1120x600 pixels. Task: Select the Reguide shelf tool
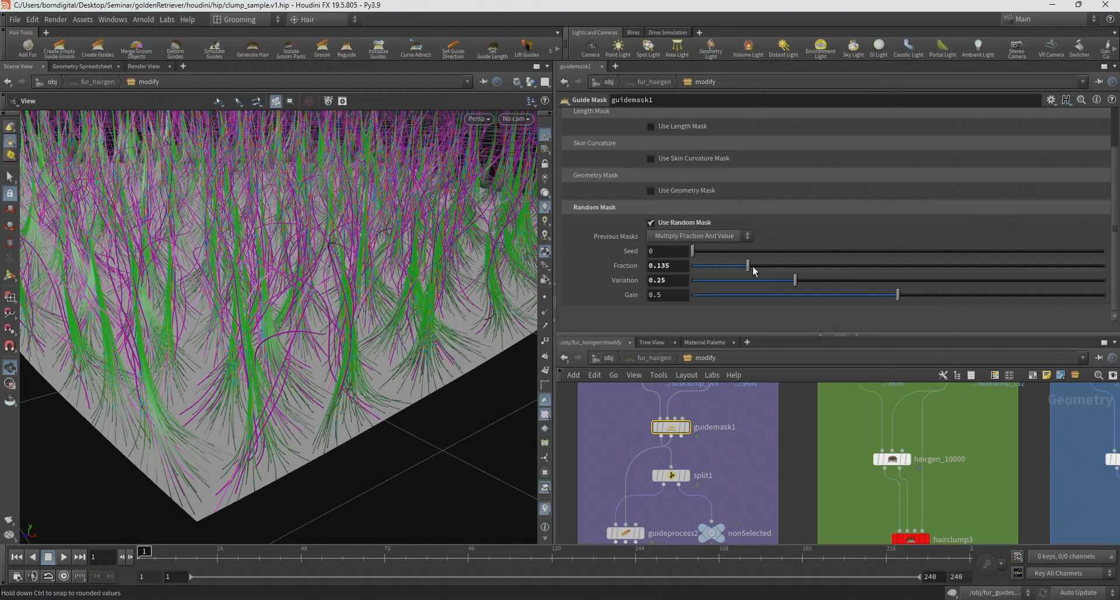tap(346, 48)
